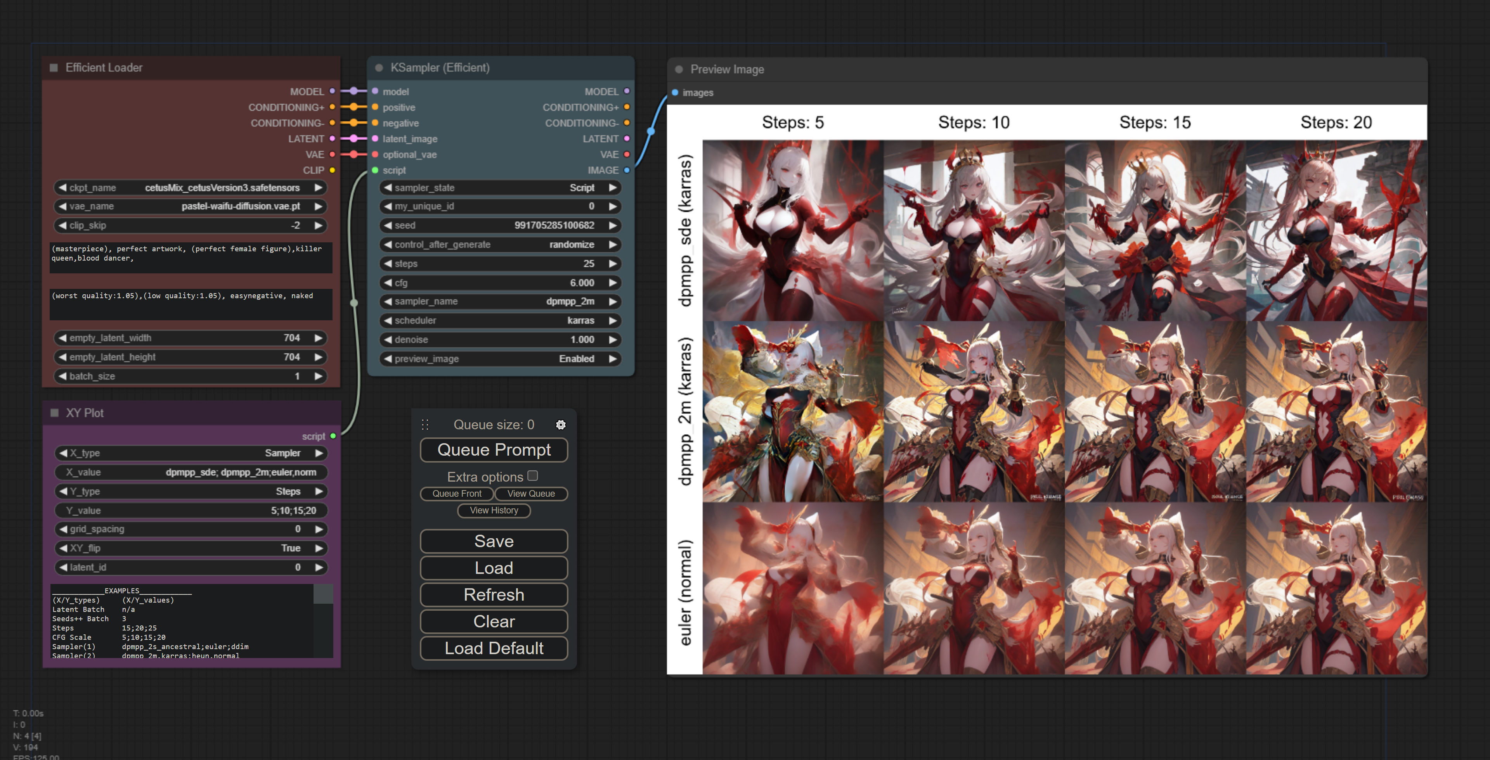Image resolution: width=1490 pixels, height=760 pixels.
Task: Click KSampler IMAGE output connector
Action: [x=626, y=170]
